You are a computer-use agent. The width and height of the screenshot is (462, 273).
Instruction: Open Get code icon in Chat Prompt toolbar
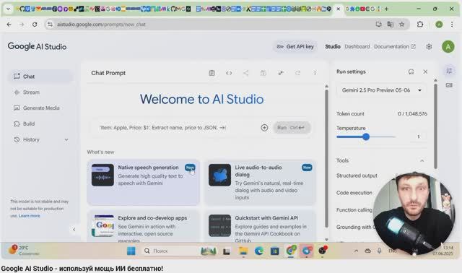pyautogui.click(x=229, y=73)
